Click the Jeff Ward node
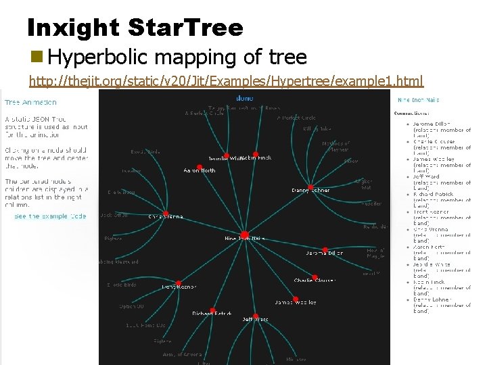Viewport: 487px width, 365px height. point(255,316)
